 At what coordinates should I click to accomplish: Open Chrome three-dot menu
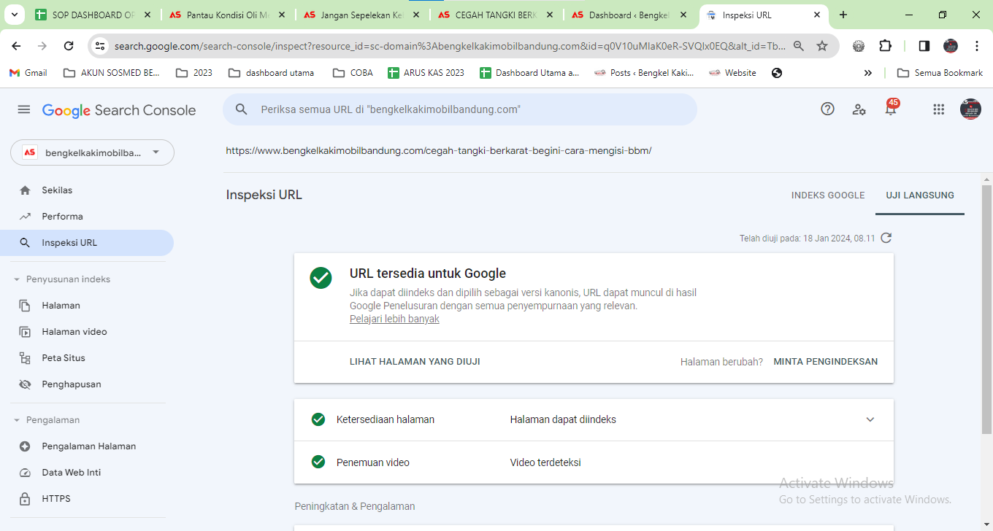pos(977,46)
